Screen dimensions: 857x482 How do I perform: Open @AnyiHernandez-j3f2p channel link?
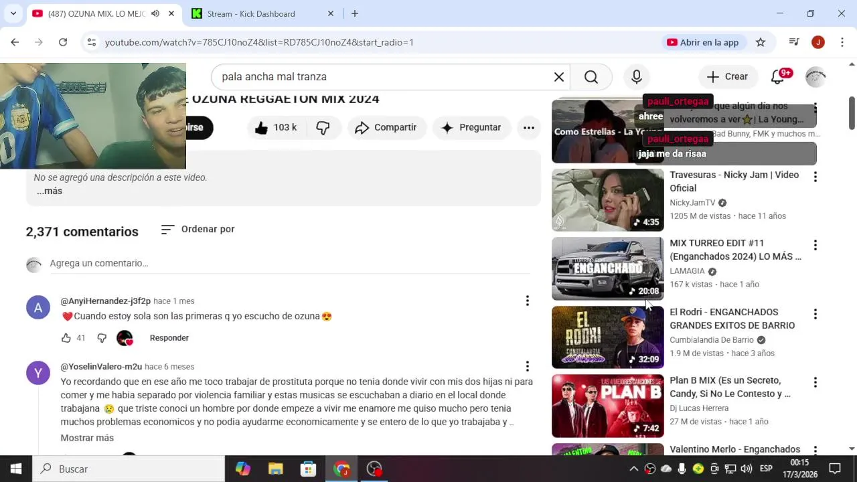pos(106,301)
